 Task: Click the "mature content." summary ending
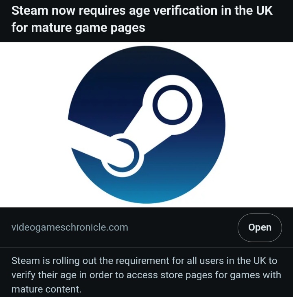46,289
